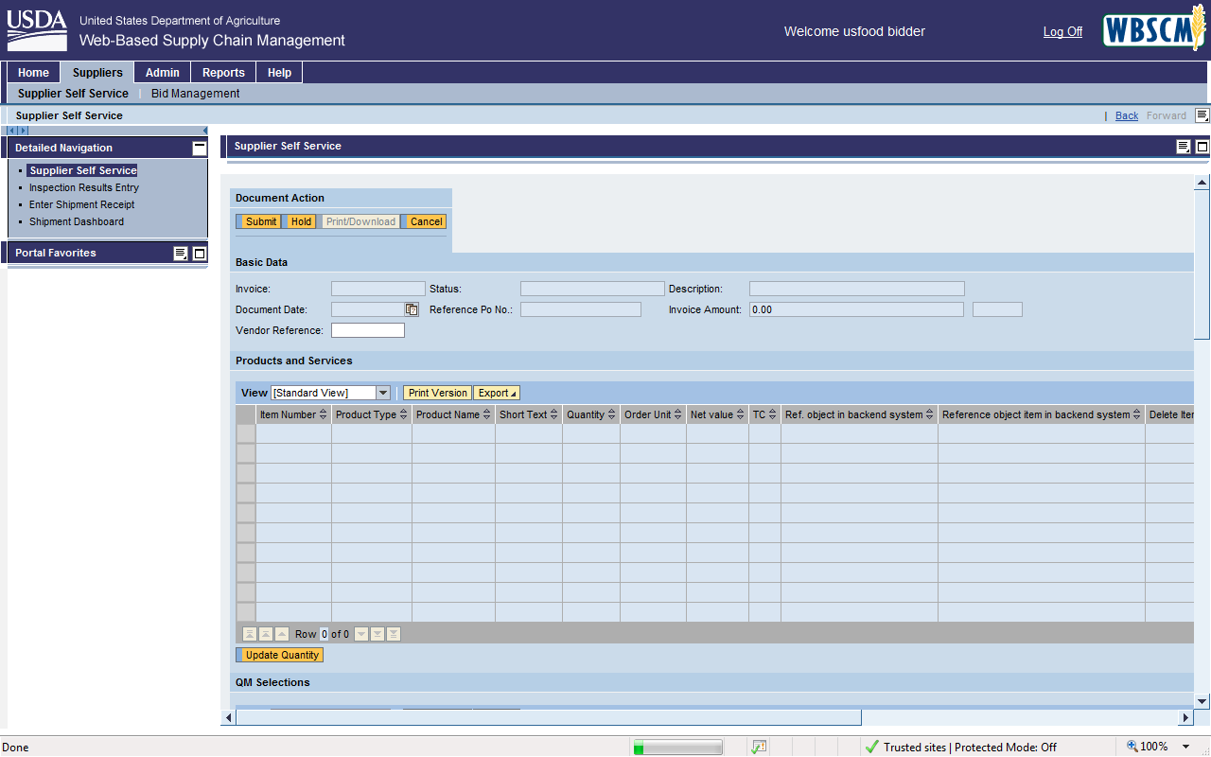Expand the Export menu button
This screenshot has height=757, width=1211.
[x=496, y=393]
